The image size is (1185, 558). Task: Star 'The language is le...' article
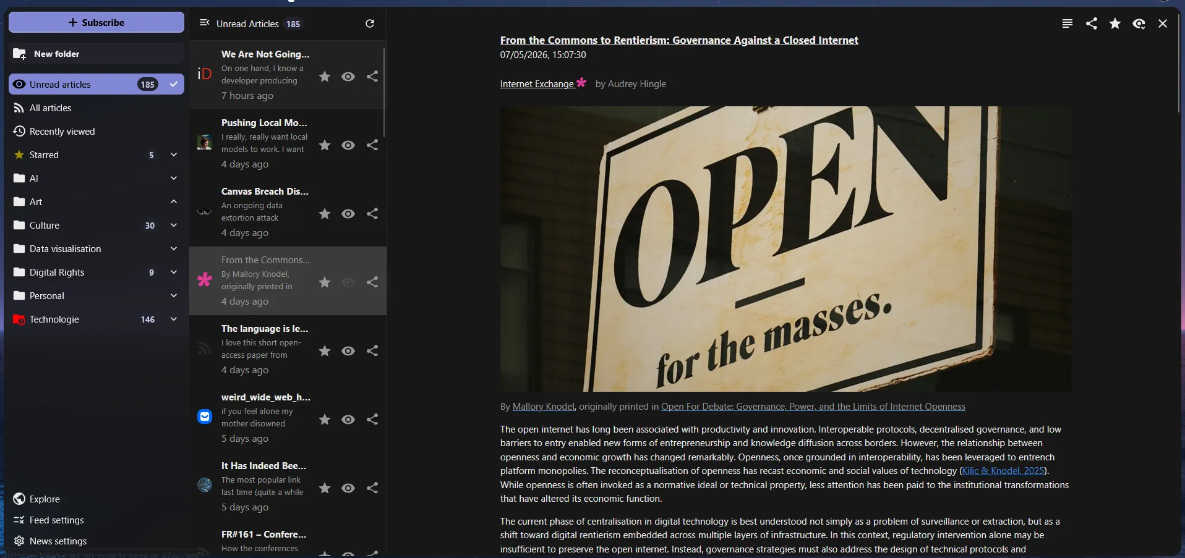(x=325, y=351)
